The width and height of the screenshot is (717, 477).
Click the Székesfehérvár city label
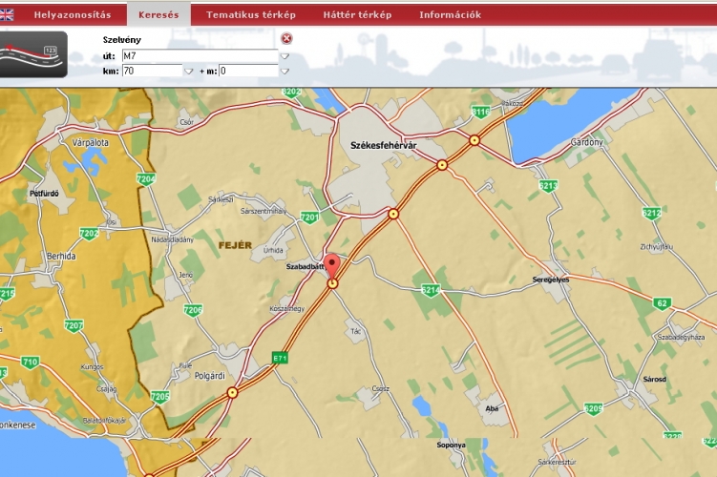[378, 144]
